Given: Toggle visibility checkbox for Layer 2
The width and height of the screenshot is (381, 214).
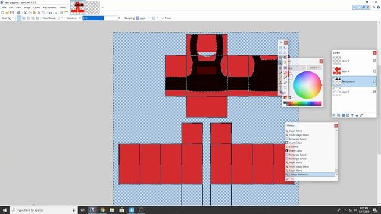Looking at the screenshot, I should click(374, 61).
